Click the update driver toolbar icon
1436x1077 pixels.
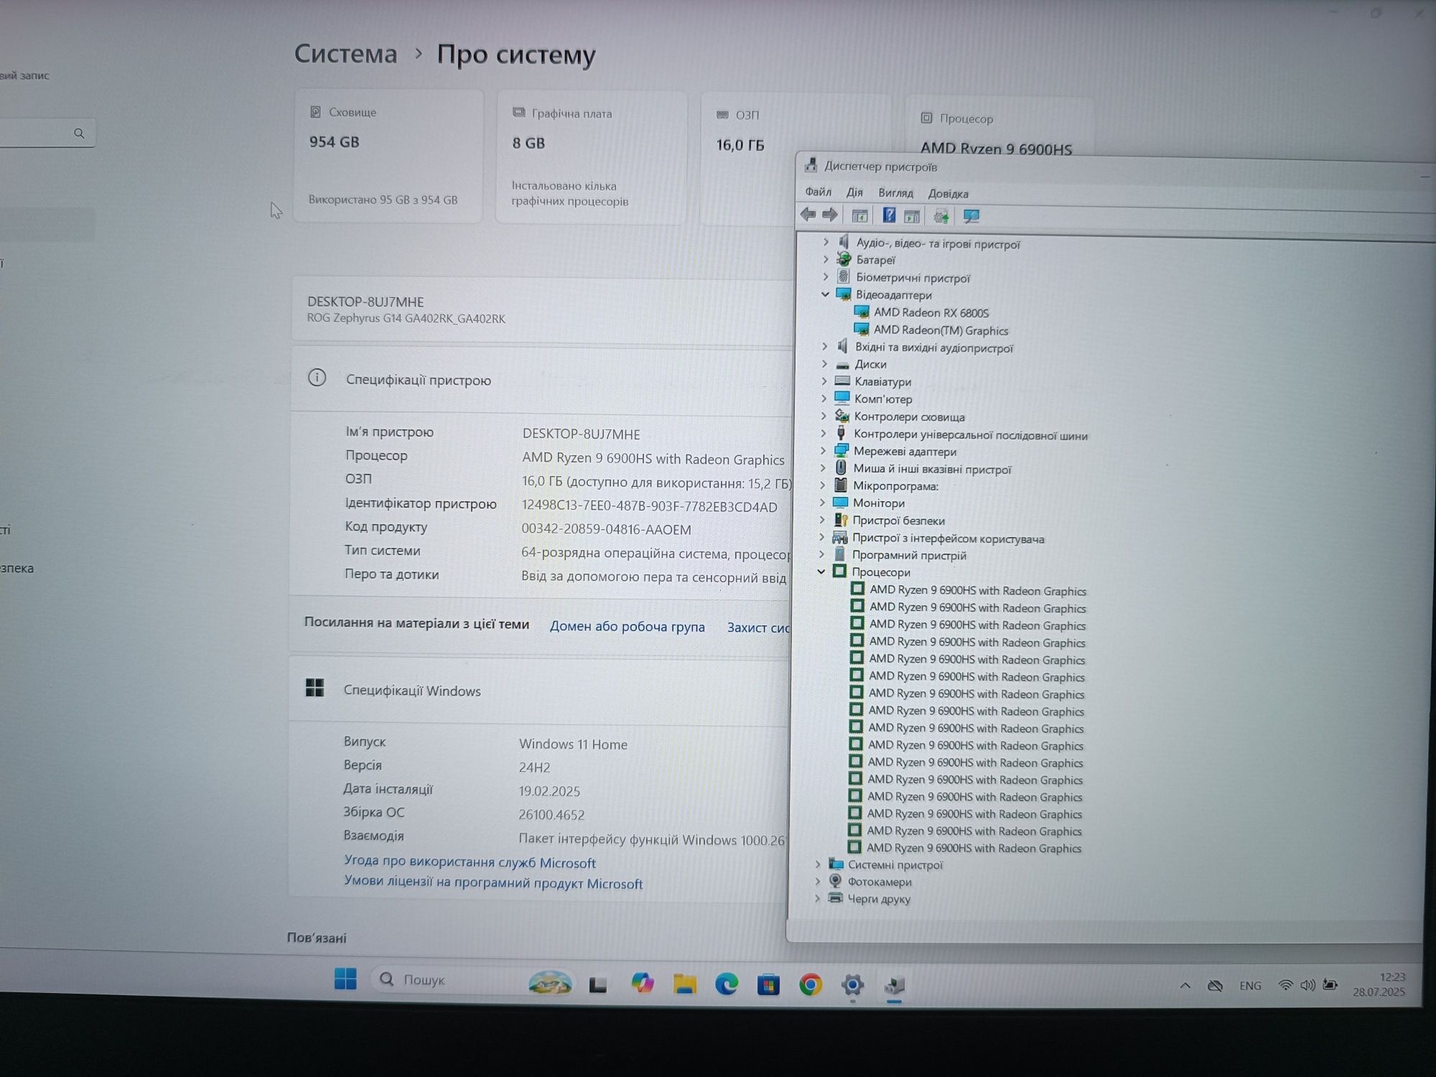[x=941, y=216]
